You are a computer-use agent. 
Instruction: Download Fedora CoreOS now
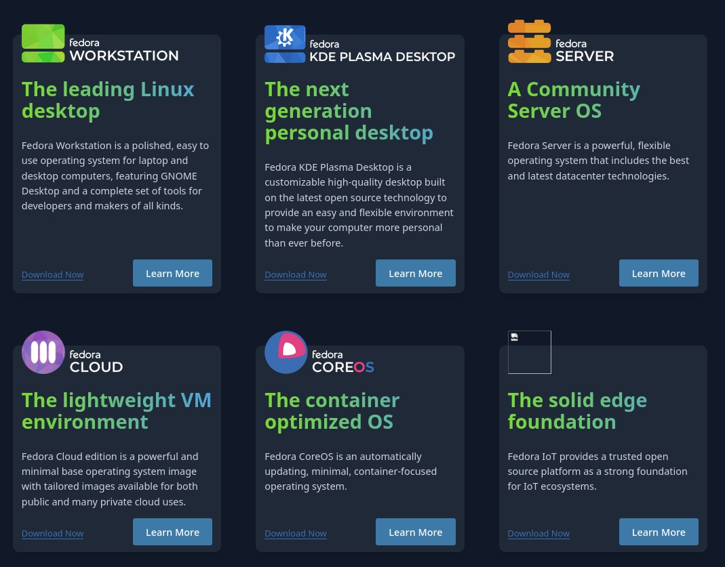click(x=296, y=533)
